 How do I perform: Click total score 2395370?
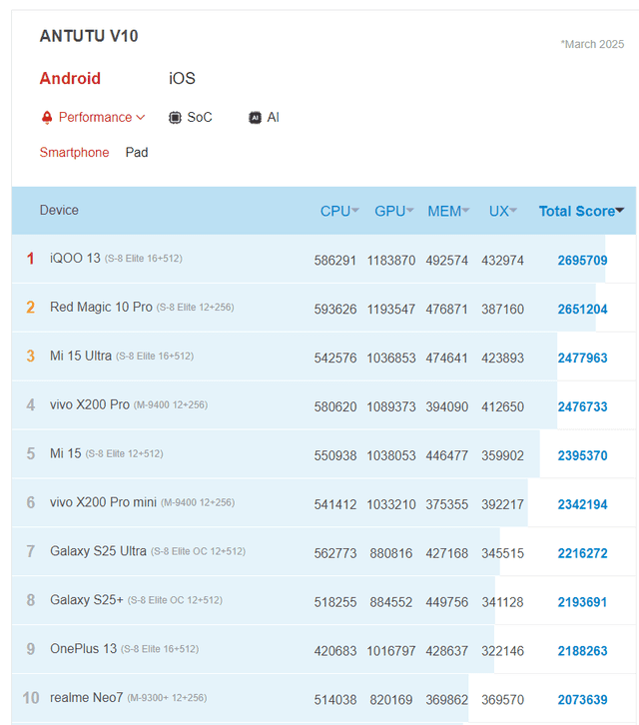point(582,455)
